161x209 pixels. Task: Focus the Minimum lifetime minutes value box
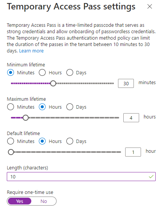pyautogui.click(x=126, y=83)
